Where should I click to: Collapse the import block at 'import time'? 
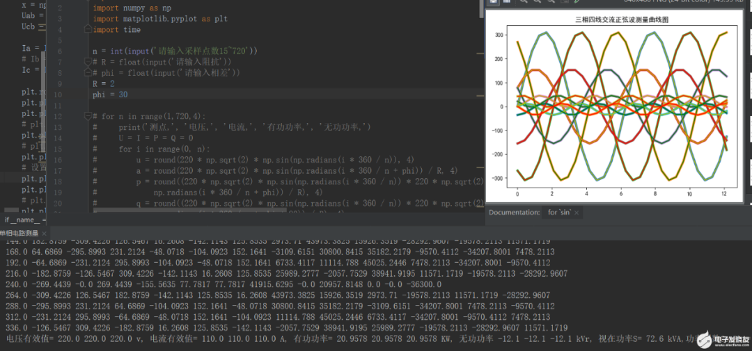tap(88, 30)
